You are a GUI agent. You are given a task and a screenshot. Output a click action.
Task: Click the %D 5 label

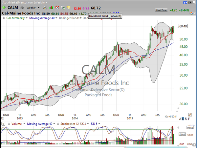click(94, 124)
